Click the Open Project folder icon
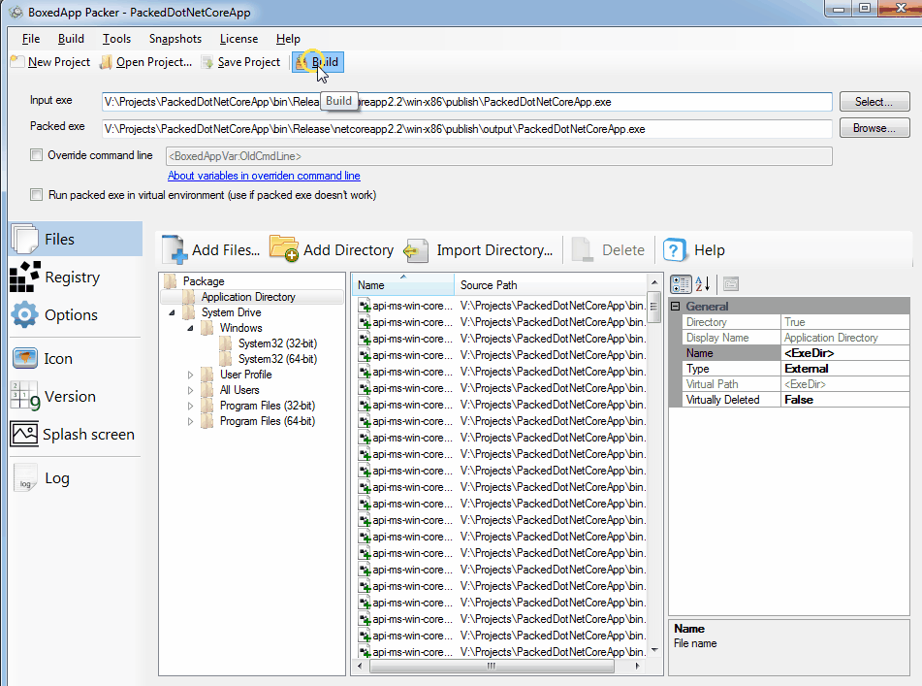 point(106,62)
